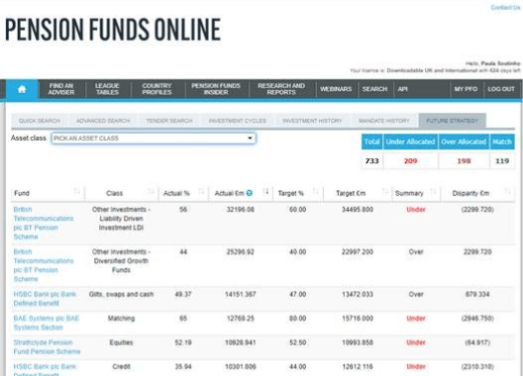The image size is (523, 376).
Task: Switch to Future Strategy tab
Action: click(x=453, y=121)
